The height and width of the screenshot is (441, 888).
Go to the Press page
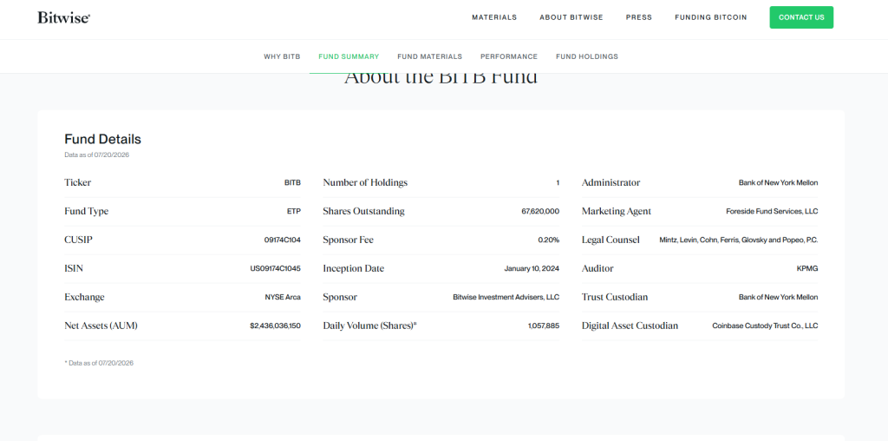[639, 17]
